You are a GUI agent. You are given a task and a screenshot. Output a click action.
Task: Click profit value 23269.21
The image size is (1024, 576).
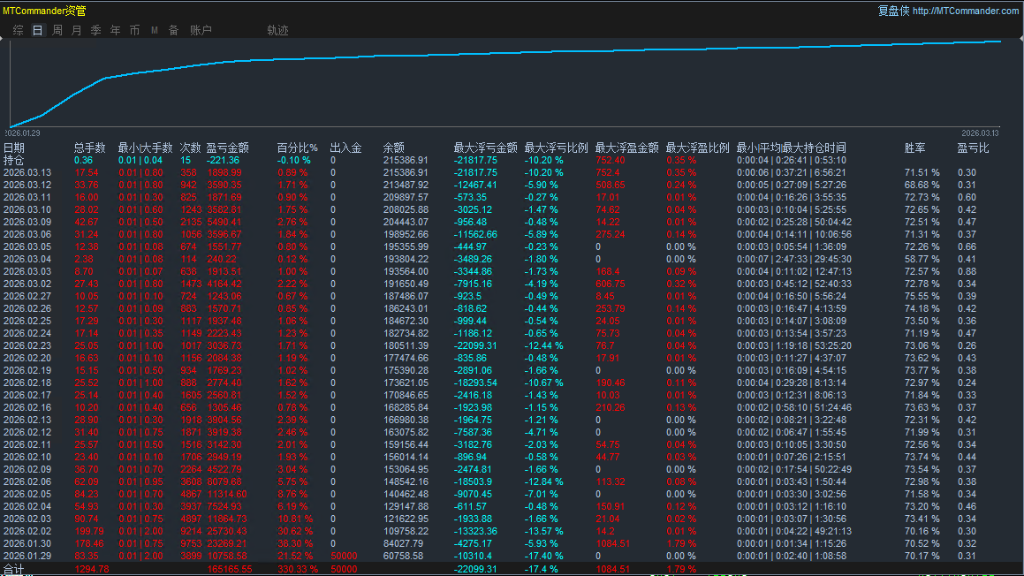(226, 543)
